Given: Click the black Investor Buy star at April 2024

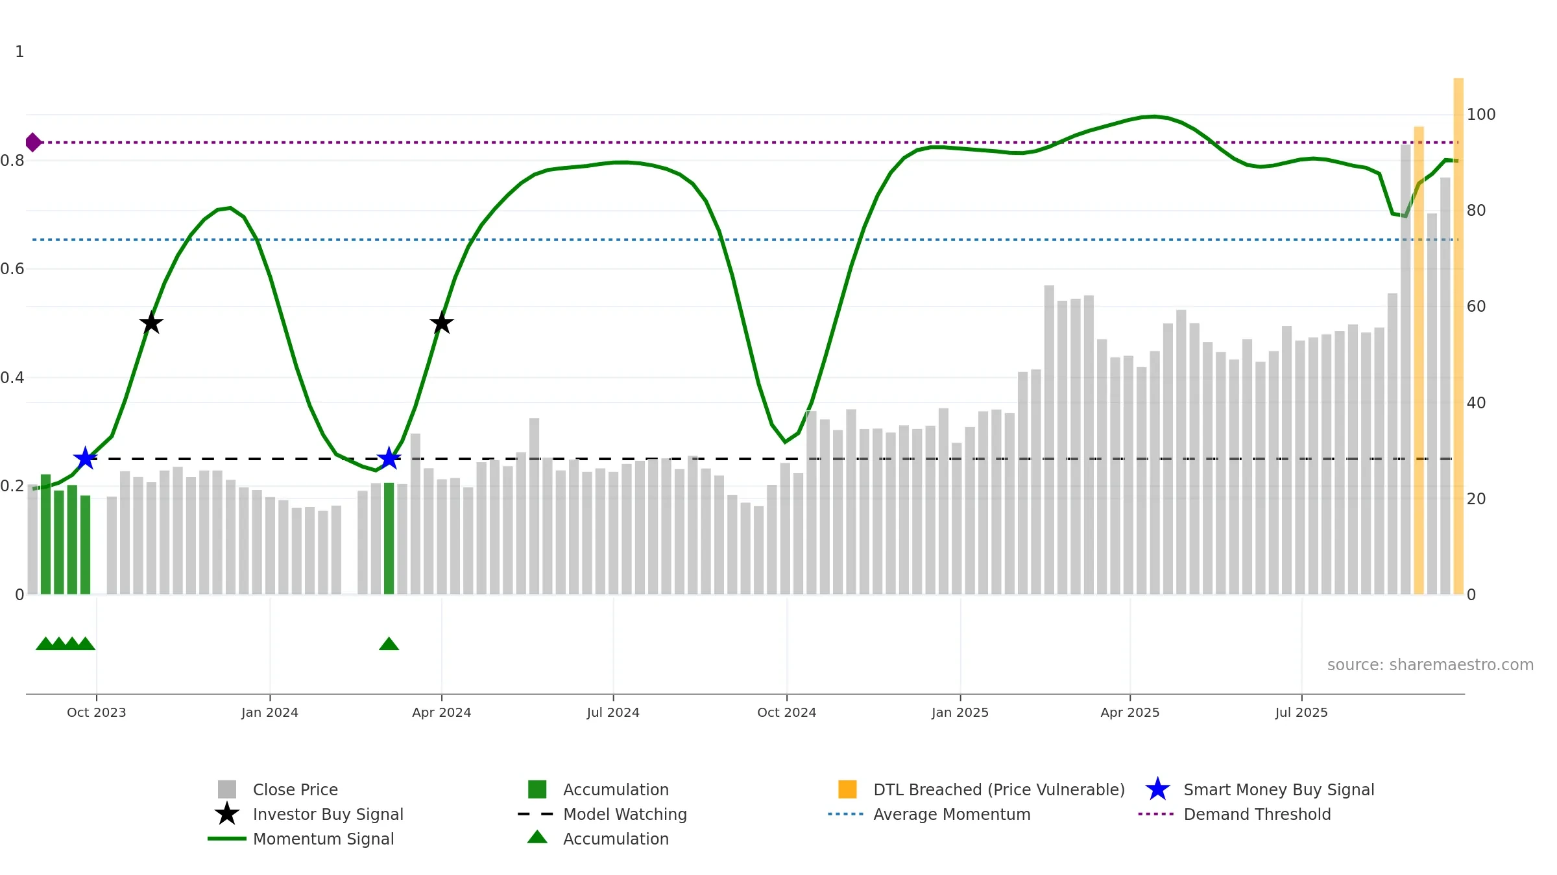Looking at the screenshot, I should [442, 322].
